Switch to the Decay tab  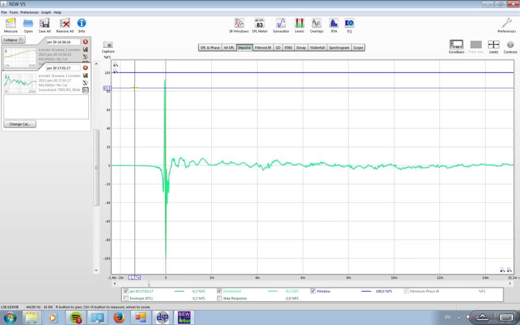pyautogui.click(x=301, y=48)
